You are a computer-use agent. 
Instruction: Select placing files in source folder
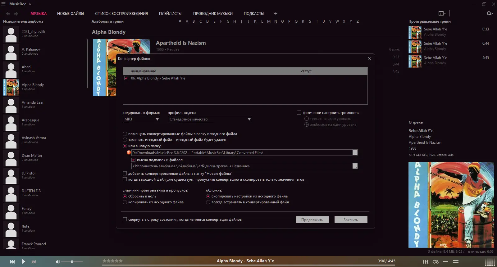[x=125, y=134]
